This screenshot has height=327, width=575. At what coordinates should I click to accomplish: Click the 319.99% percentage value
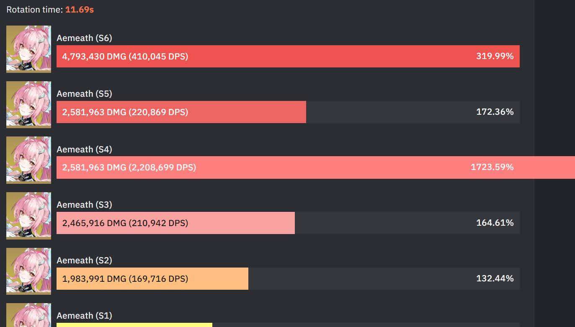pos(495,56)
